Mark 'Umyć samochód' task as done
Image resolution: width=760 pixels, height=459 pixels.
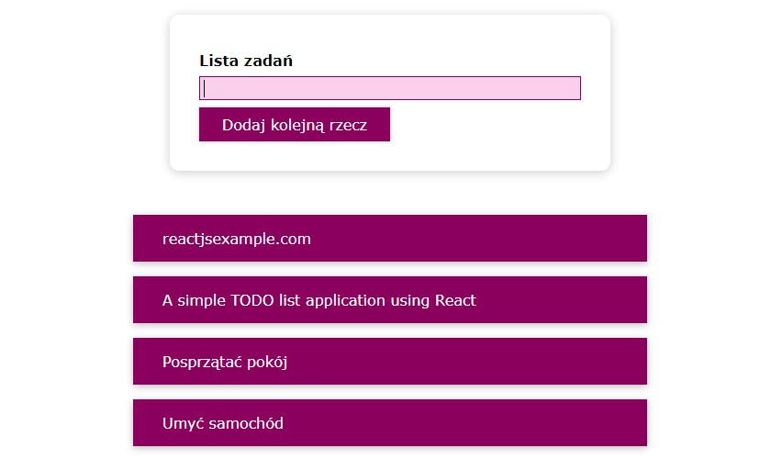389,423
